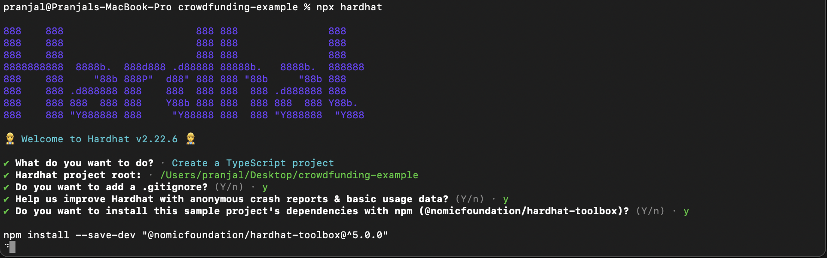This screenshot has height=258, width=827.
Task: Click the blinking terminal cursor block
Action: coord(12,247)
